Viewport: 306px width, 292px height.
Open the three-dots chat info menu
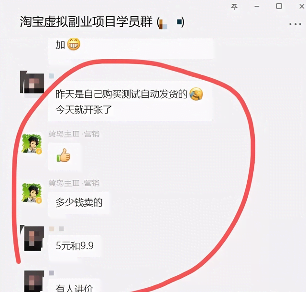point(295,24)
